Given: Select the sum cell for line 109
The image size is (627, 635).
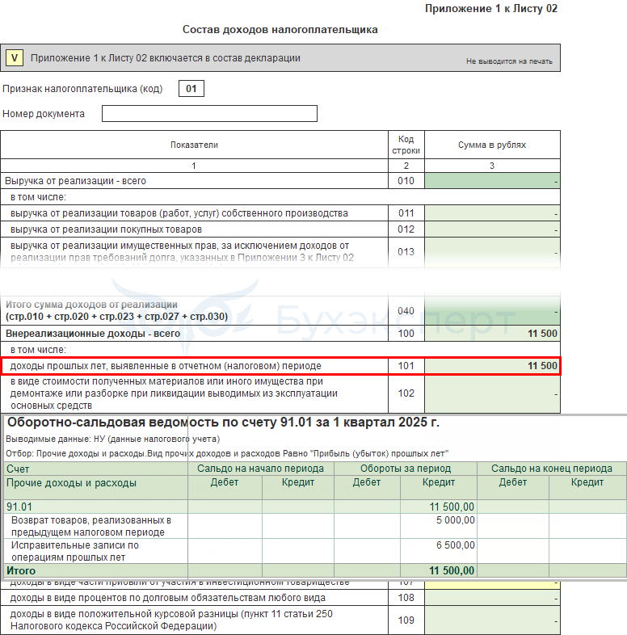Looking at the screenshot, I should (492, 620).
